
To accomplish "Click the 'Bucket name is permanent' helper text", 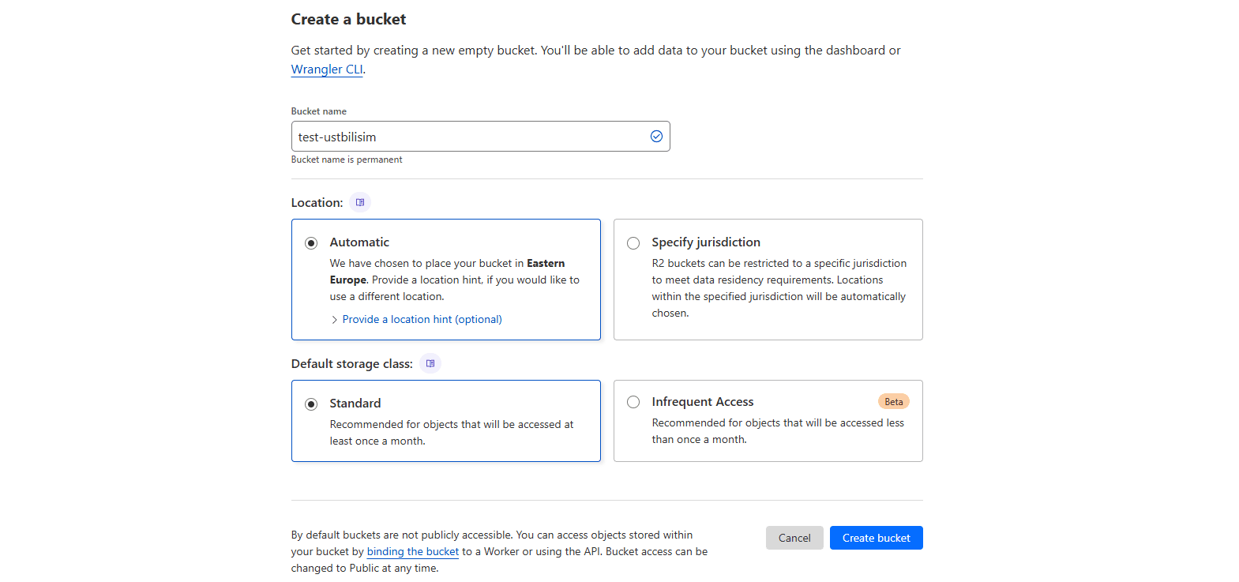I will [x=347, y=160].
